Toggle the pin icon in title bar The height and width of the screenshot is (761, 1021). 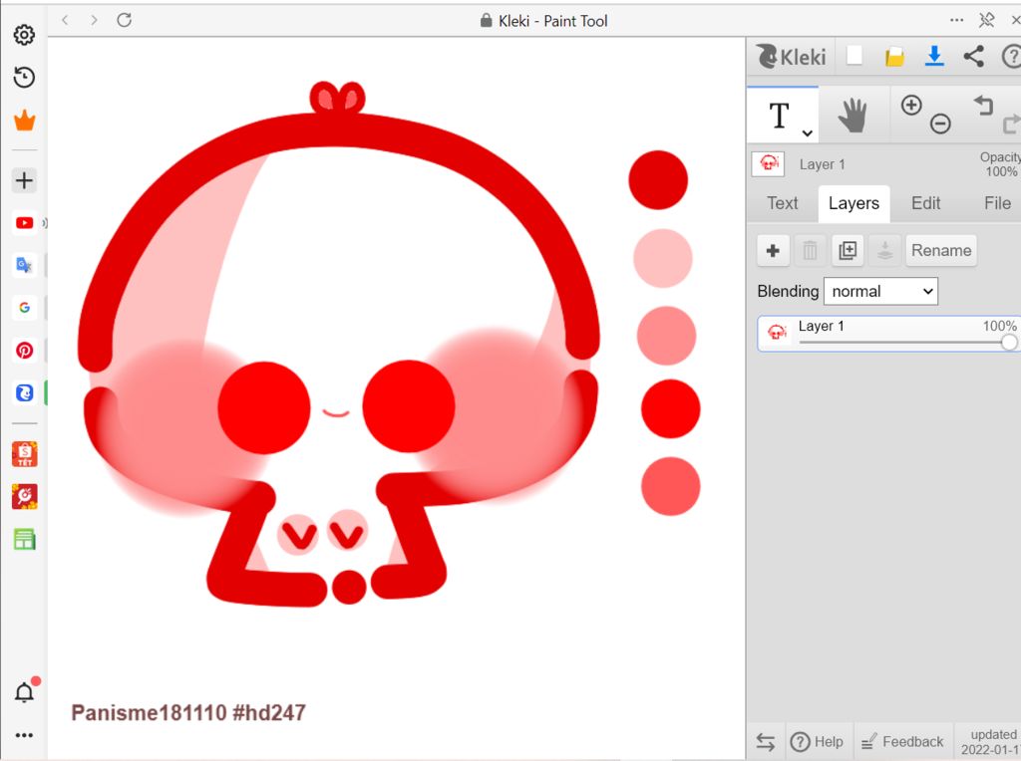[986, 20]
